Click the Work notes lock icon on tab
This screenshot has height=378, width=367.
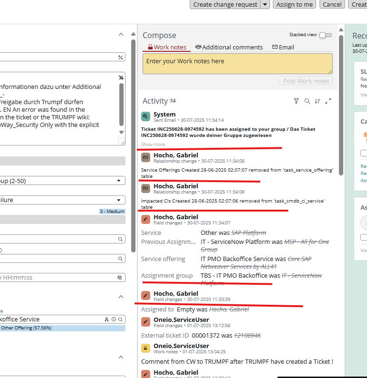click(x=150, y=47)
